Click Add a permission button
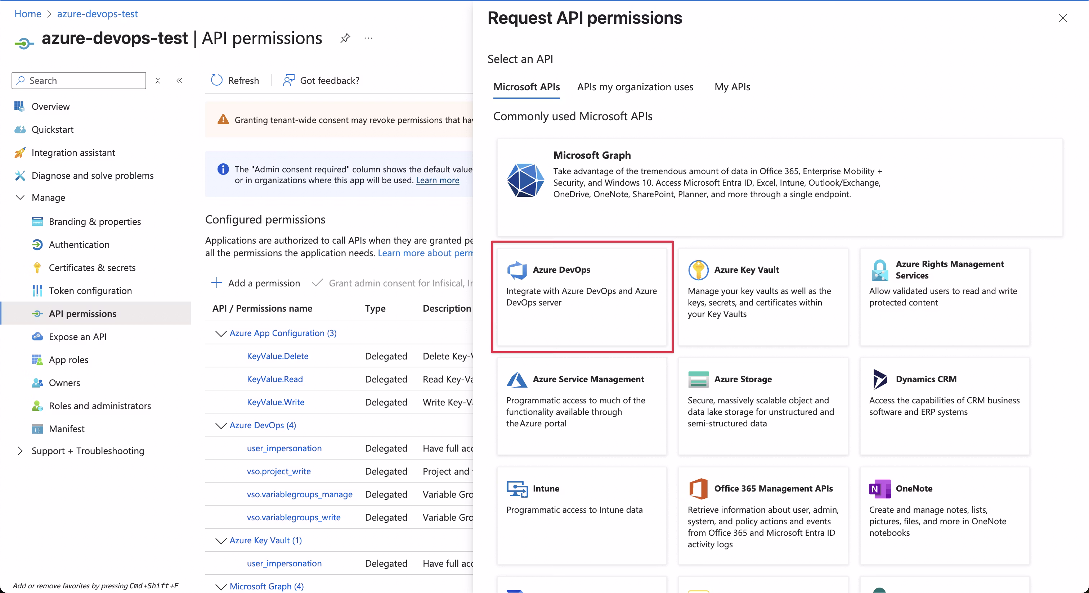1089x593 pixels. coord(255,283)
